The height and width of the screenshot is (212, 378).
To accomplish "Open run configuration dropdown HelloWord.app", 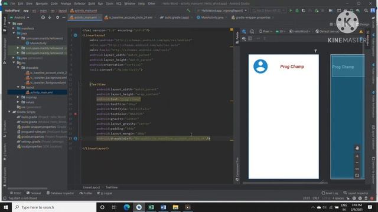I will [x=221, y=11].
